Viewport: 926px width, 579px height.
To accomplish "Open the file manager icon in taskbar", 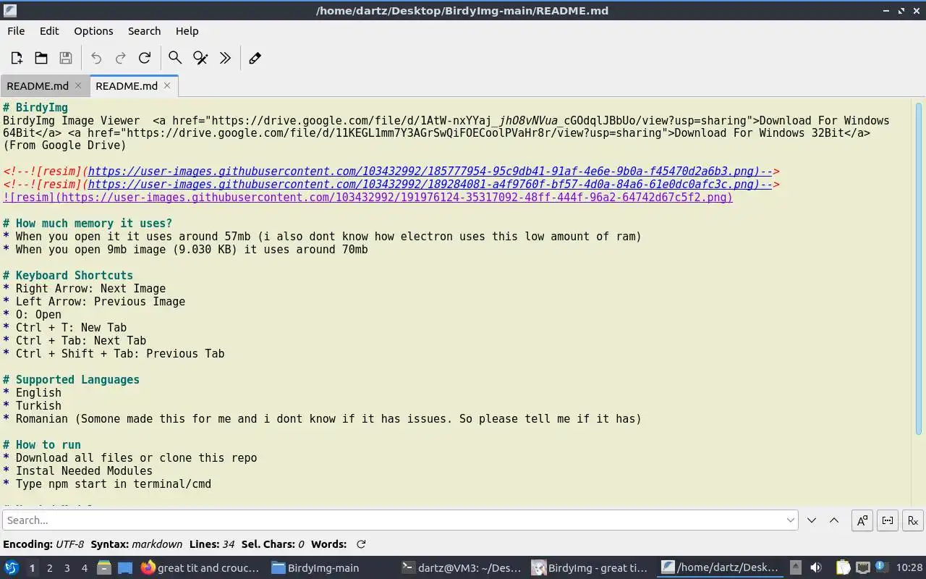I will [103, 568].
